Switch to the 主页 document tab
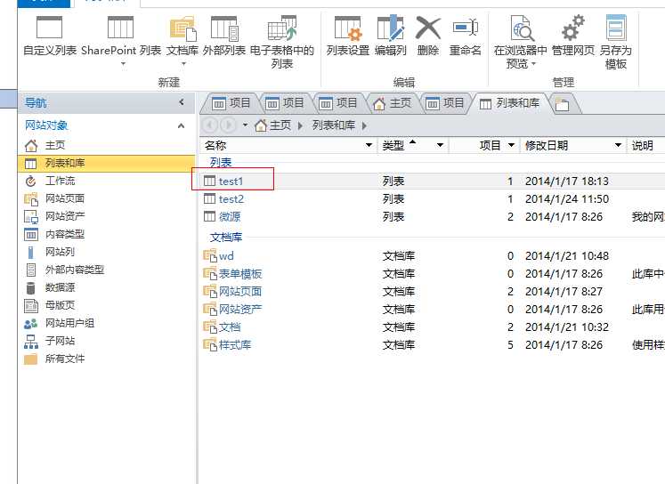 pos(392,103)
